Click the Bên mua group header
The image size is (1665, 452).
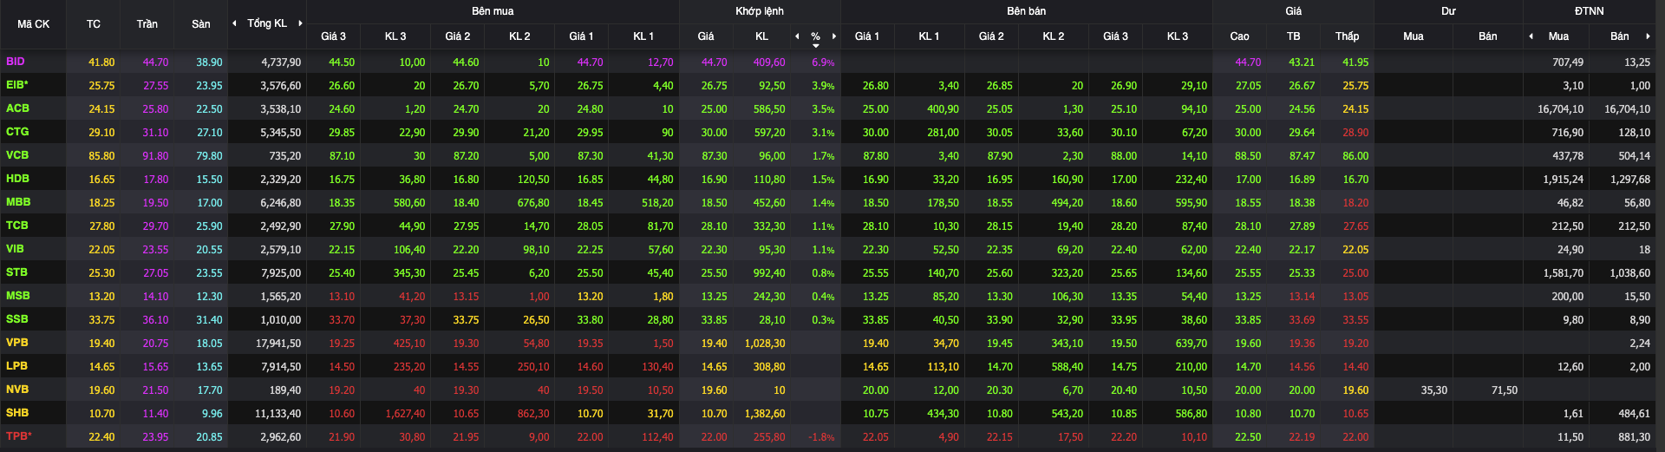[493, 11]
